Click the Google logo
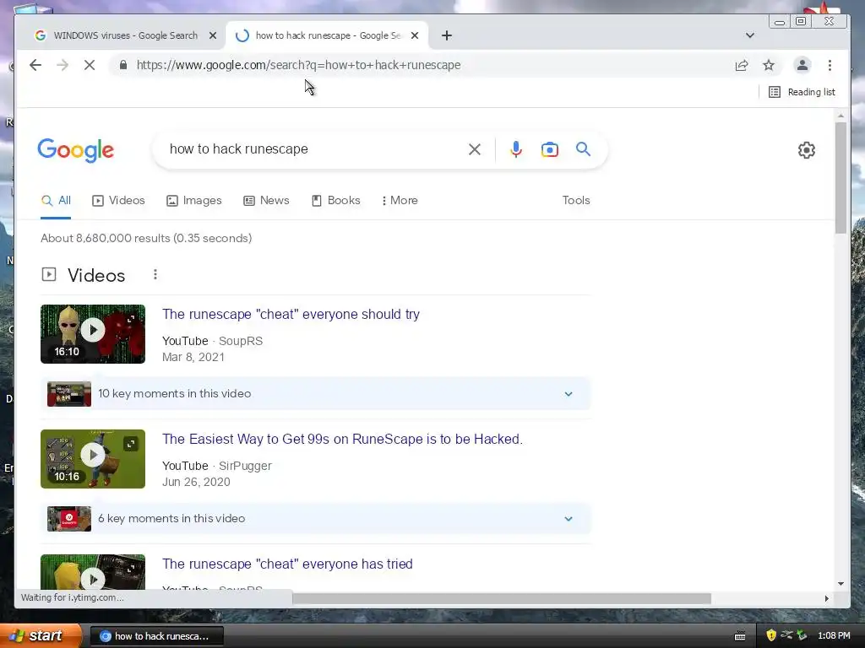865x648 pixels. pos(75,150)
